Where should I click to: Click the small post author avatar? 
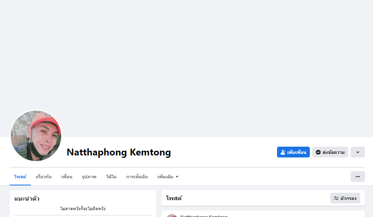click(172, 216)
